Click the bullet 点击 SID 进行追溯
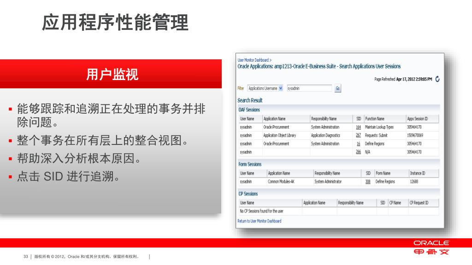Viewport: 472px width, 265px height. pyautogui.click(x=68, y=176)
